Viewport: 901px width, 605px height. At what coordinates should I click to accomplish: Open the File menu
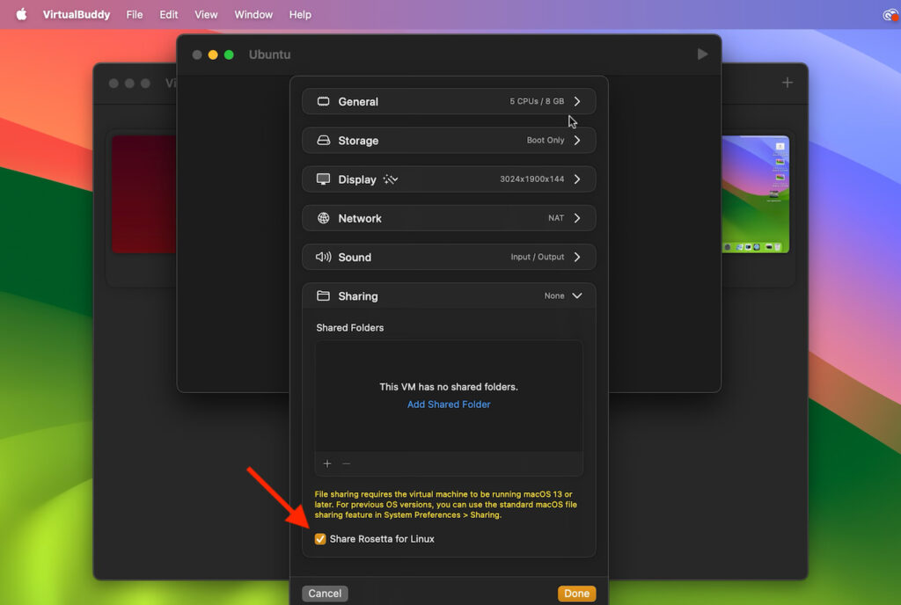coord(135,14)
